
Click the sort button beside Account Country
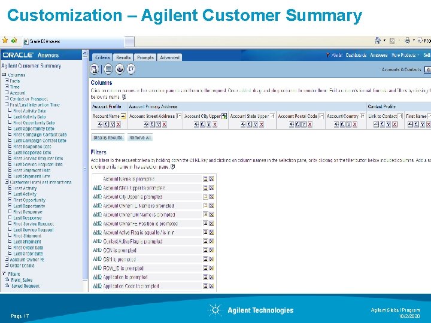(362, 116)
